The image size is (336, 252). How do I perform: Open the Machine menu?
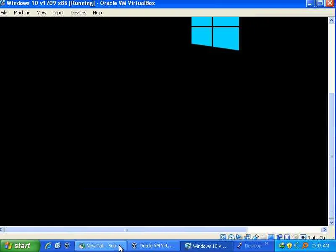[22, 13]
